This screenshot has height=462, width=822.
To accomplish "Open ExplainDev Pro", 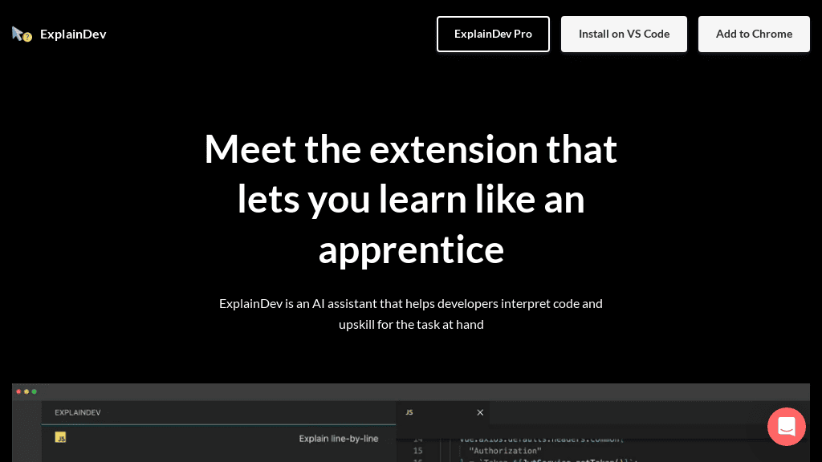I will click(493, 34).
